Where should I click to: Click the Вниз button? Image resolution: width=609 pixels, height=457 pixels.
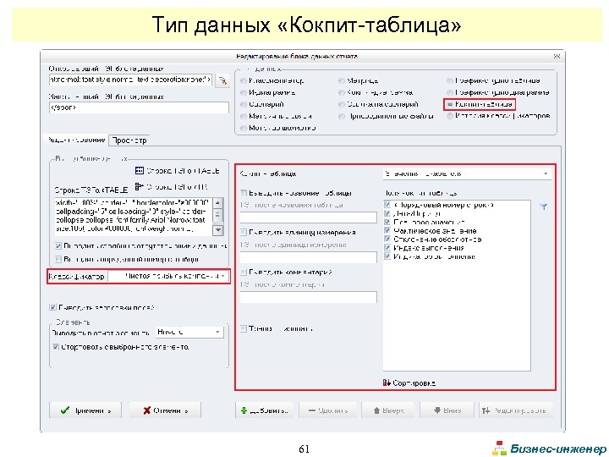click(447, 410)
